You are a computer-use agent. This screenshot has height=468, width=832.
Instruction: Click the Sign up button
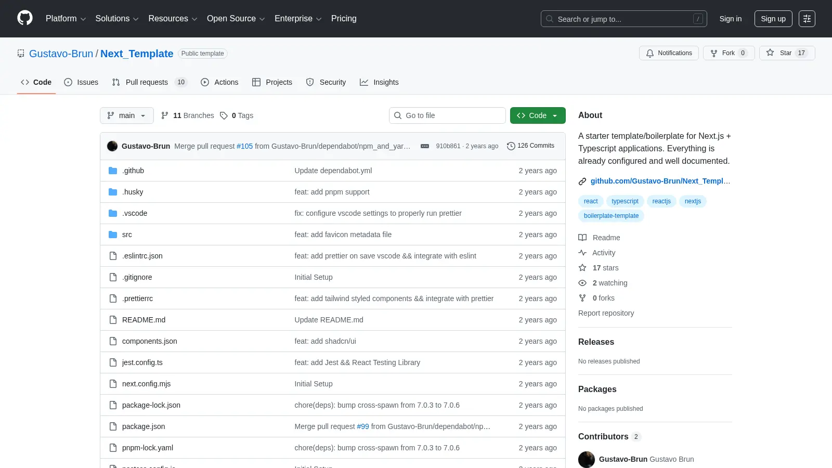773,19
